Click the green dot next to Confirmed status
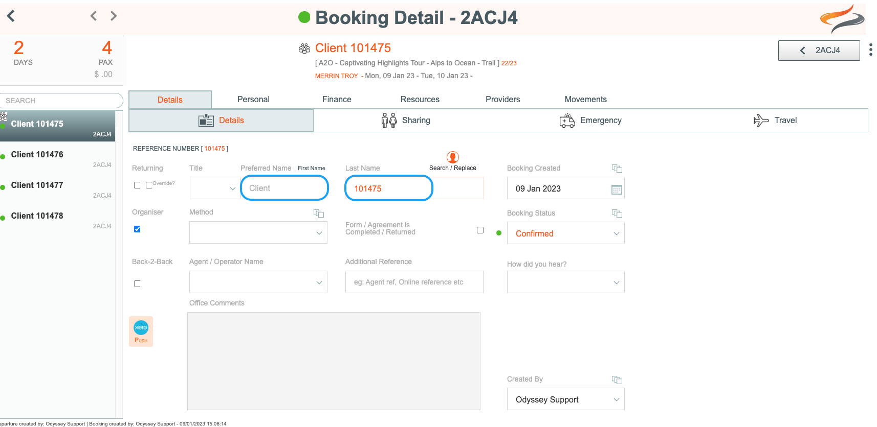Screen dimensions: 877x427 [499, 233]
